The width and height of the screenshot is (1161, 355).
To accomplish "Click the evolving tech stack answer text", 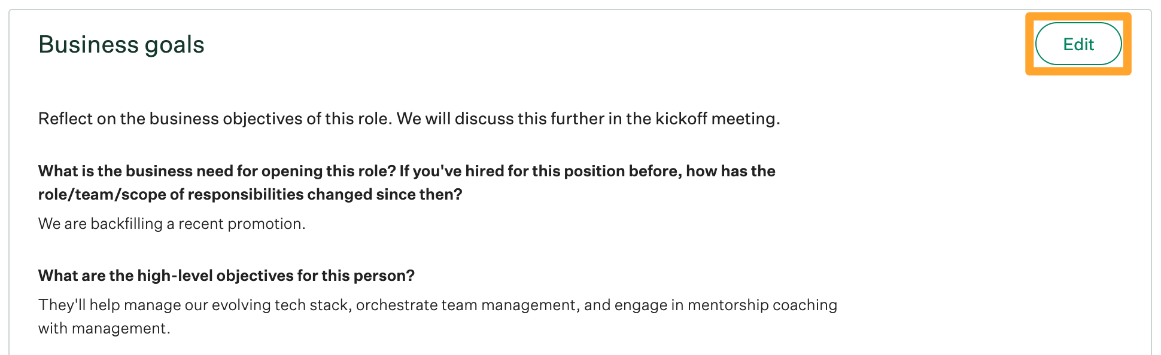I will point(437,304).
